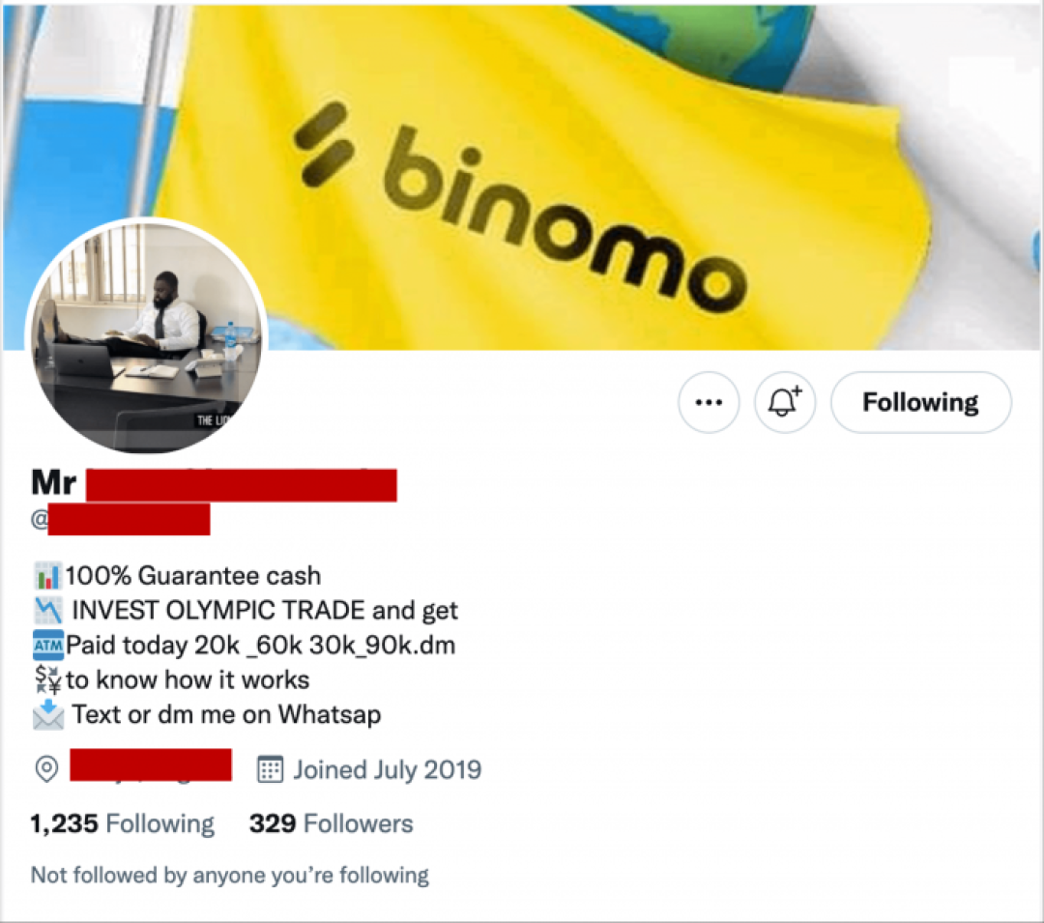Image resolution: width=1044 pixels, height=923 pixels.
Task: Turn on notifications with the bell icon
Action: coord(784,402)
